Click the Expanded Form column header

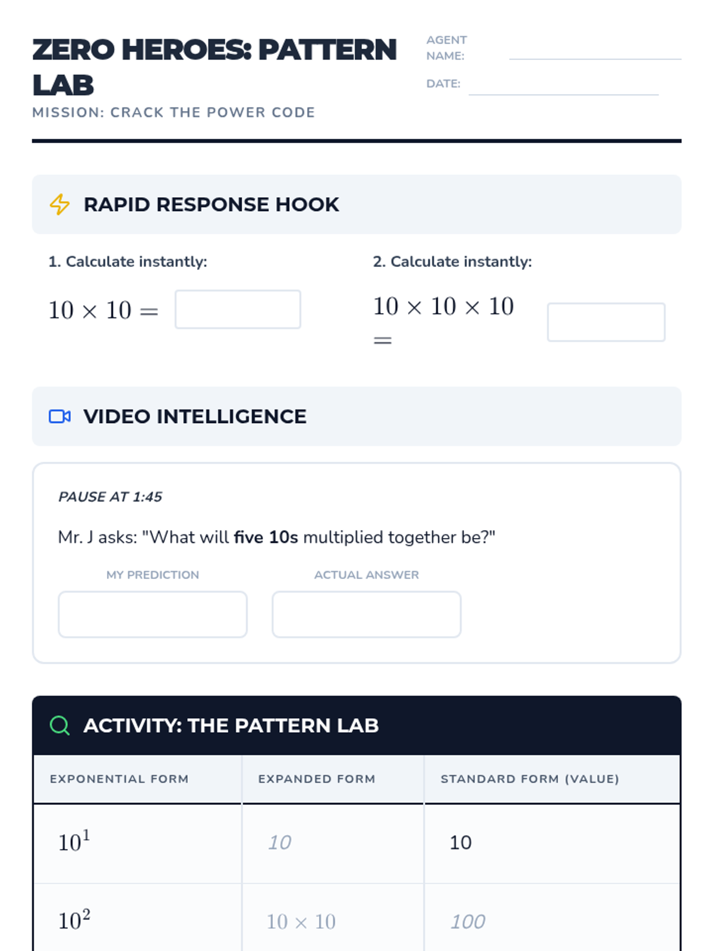point(317,779)
